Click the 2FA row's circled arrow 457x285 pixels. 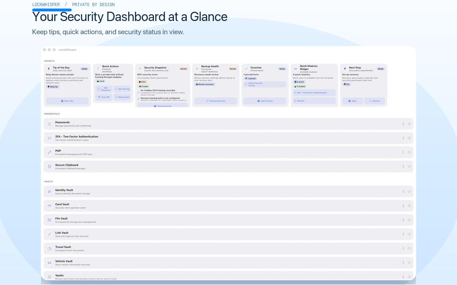[x=409, y=138]
